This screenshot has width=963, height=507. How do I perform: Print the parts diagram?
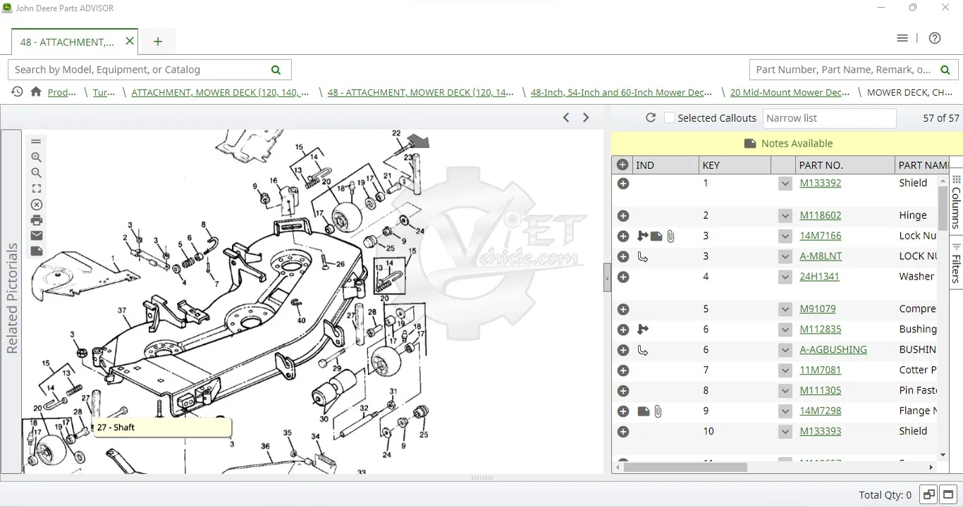[x=37, y=220]
